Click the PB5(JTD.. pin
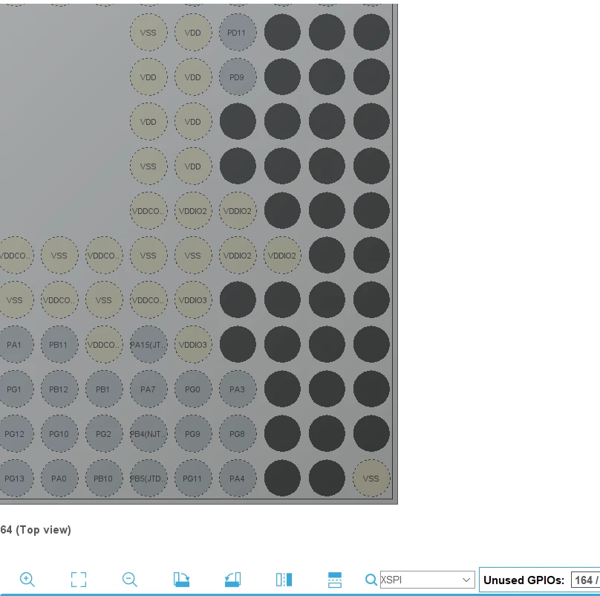The height and width of the screenshot is (596, 600). (x=148, y=478)
